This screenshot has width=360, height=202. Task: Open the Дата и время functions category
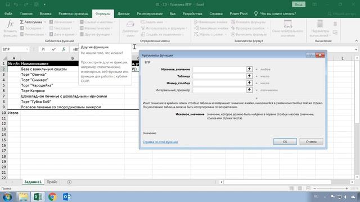pyautogui.click(x=62, y=34)
